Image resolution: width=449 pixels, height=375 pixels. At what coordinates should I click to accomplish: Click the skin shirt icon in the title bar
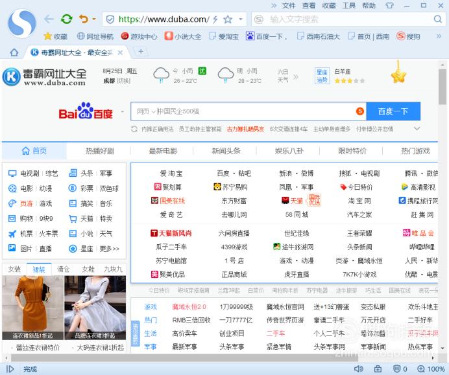pyautogui.click(x=390, y=5)
